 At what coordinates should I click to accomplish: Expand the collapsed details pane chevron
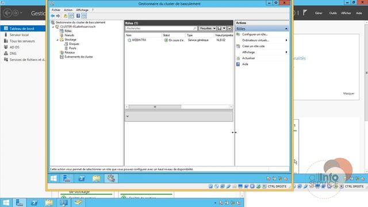[128, 116]
